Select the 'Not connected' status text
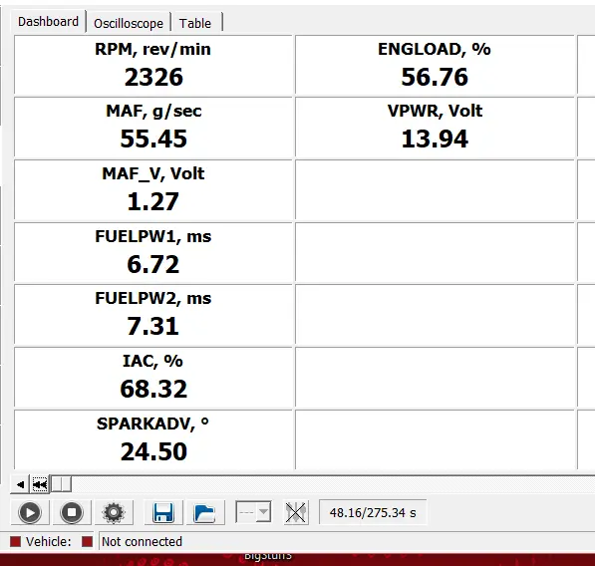595x566 pixels. 142,541
